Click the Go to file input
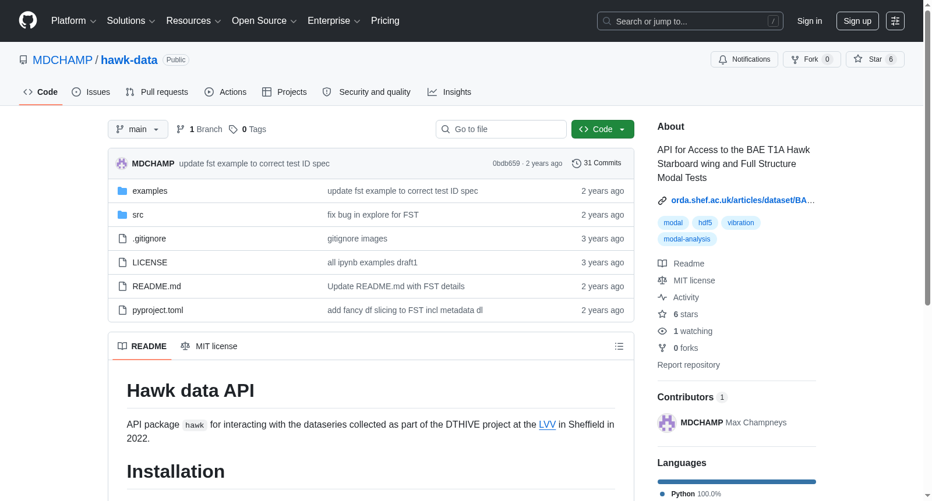The image size is (932, 501). point(501,129)
